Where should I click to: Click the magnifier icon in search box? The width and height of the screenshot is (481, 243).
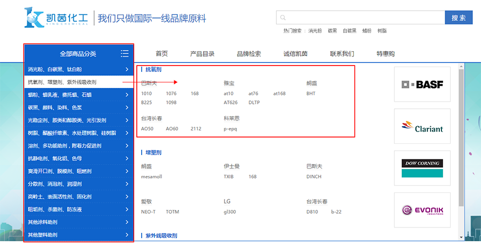point(282,18)
